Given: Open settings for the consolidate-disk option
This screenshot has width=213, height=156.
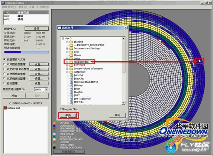Looking at the screenshot, I should click(39, 64).
